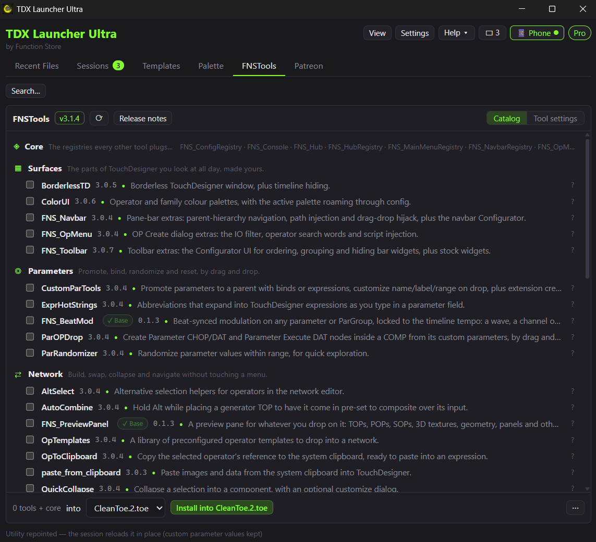
Task: Click the scrollbar down arrow
Action: click(587, 489)
